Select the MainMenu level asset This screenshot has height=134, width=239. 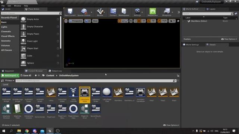[118, 94]
